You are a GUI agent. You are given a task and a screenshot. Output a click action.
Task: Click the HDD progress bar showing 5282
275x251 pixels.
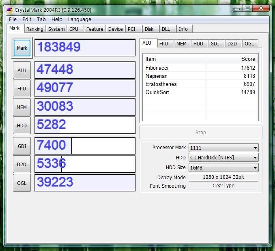pos(85,125)
